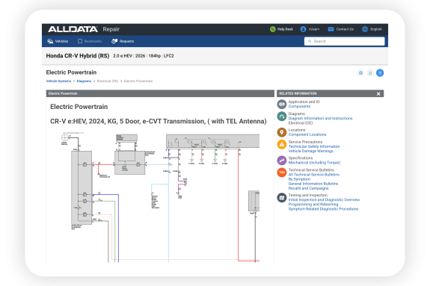
Task: Click the Honda CR-V Hybrid (RS) title
Action: [78, 56]
